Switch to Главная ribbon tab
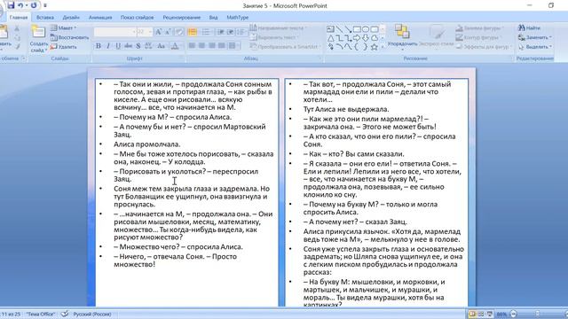568x319 pixels. (19, 17)
